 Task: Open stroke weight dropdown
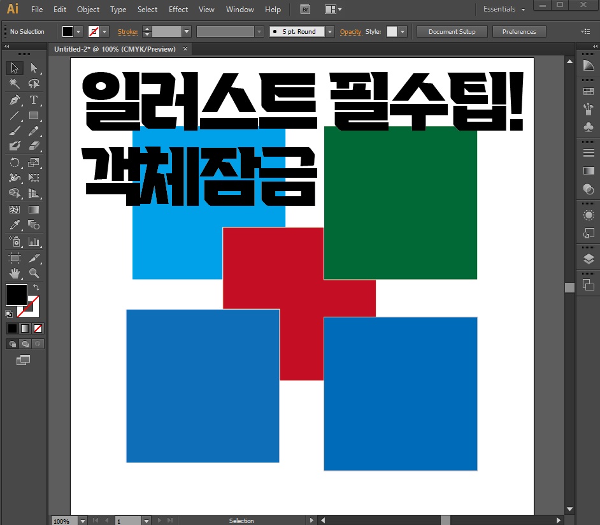pyautogui.click(x=187, y=32)
